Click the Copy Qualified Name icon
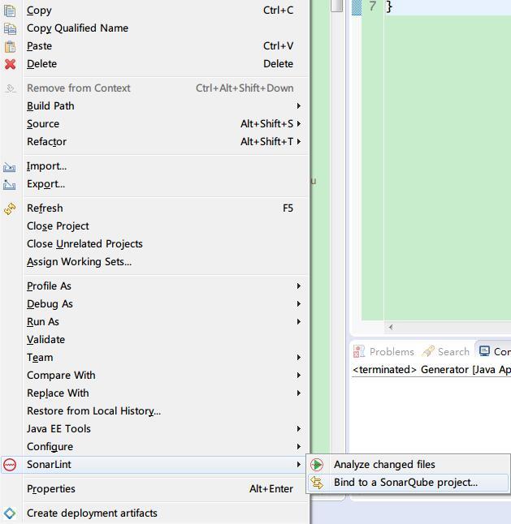Screen dimensions: 511x524 click(x=10, y=28)
